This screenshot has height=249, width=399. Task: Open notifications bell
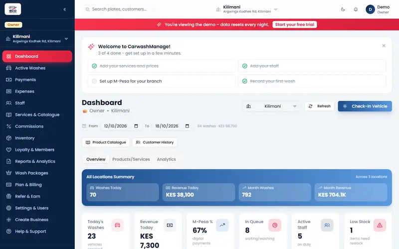click(x=356, y=9)
